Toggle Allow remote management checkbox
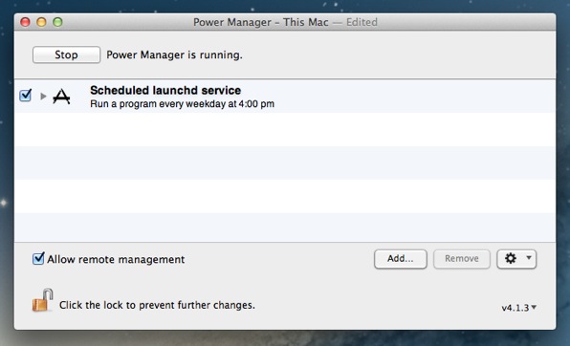 (38, 258)
